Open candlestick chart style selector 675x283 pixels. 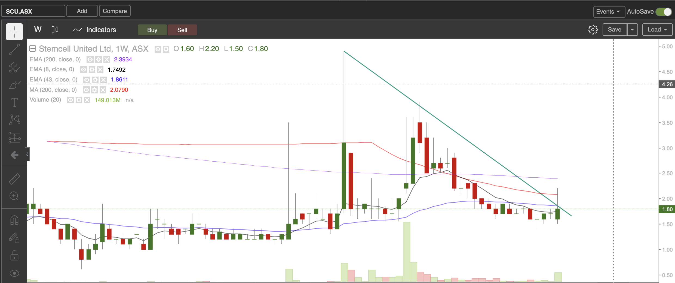click(55, 30)
